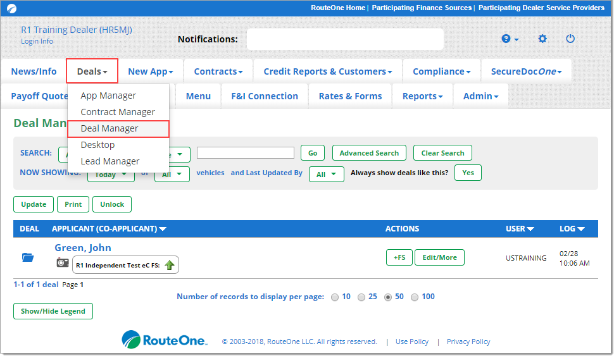This screenshot has height=363, width=614.
Task: Click the Advanced Search button
Action: pos(369,153)
